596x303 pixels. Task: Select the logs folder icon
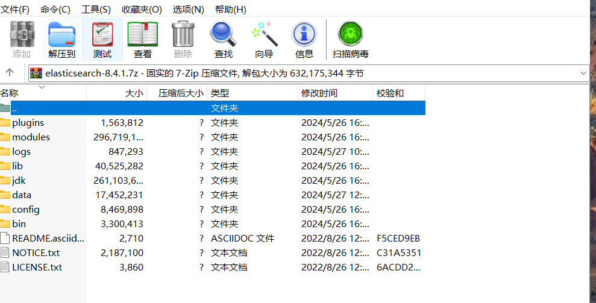tap(5, 151)
